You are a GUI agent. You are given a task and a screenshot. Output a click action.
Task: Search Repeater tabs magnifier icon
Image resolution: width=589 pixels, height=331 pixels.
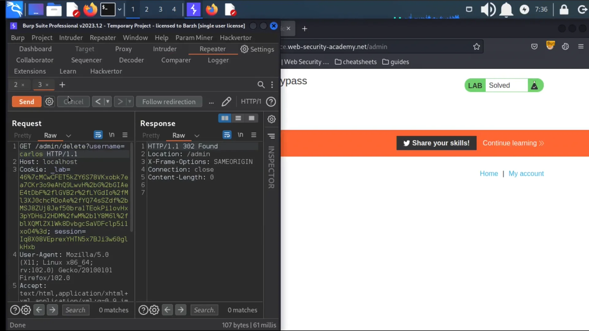tap(261, 85)
